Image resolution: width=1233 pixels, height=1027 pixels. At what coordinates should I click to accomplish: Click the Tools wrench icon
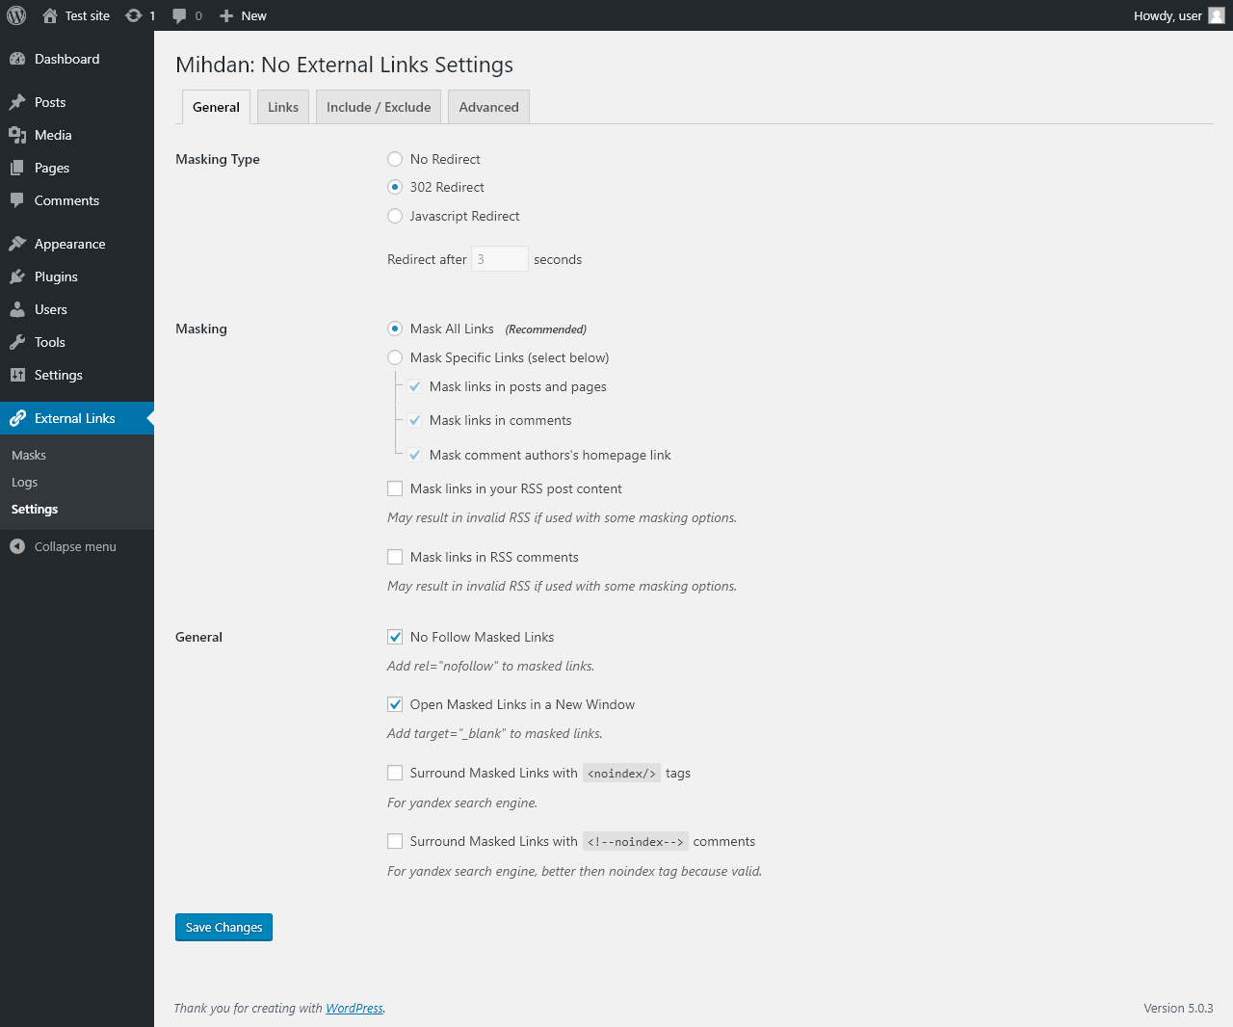tap(17, 342)
